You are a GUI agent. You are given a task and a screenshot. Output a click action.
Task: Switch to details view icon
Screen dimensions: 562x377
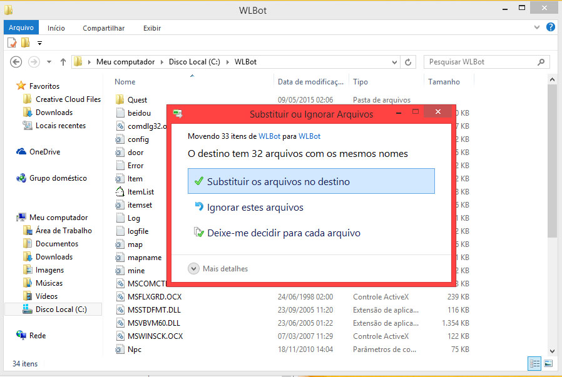click(535, 363)
